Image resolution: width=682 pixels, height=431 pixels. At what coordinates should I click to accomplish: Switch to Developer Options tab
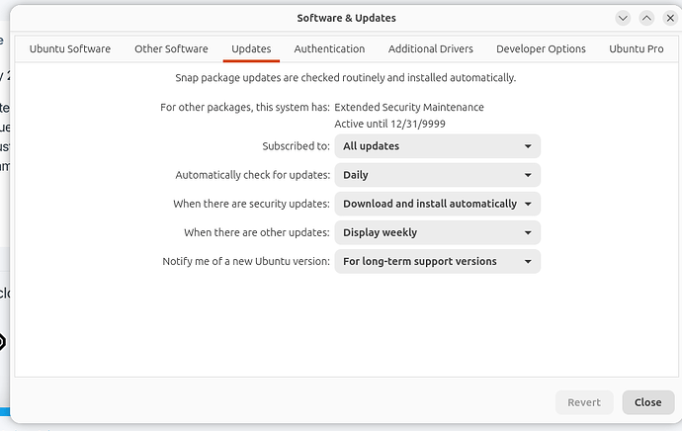point(541,48)
